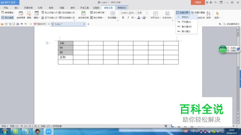Viewport: 241px width, 135px height.
Task: Click the word count (字数: 3/5) status
Action: pyautogui.click(x=45, y=126)
